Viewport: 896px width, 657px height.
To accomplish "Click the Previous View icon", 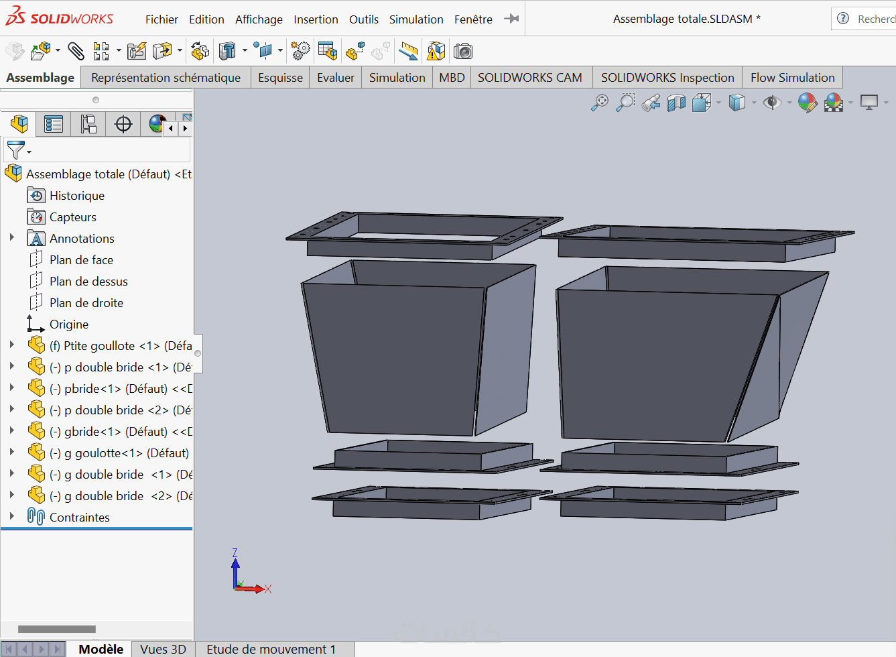I will (x=651, y=103).
